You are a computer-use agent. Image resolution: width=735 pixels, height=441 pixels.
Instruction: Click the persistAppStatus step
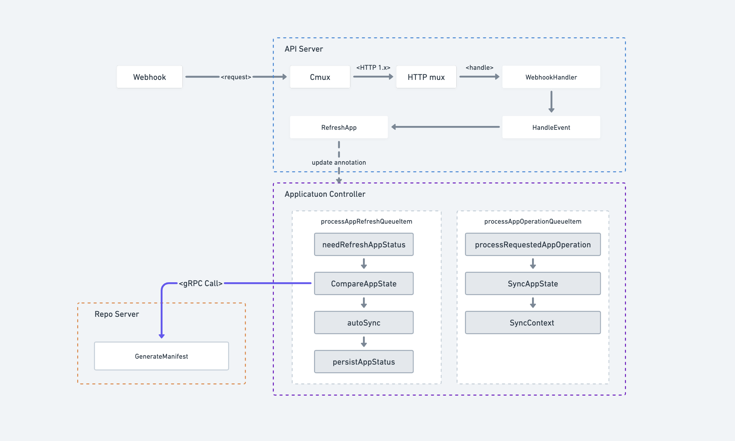(x=364, y=361)
